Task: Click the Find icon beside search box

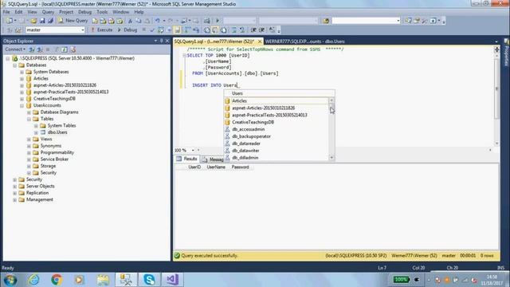Action: click(326, 21)
